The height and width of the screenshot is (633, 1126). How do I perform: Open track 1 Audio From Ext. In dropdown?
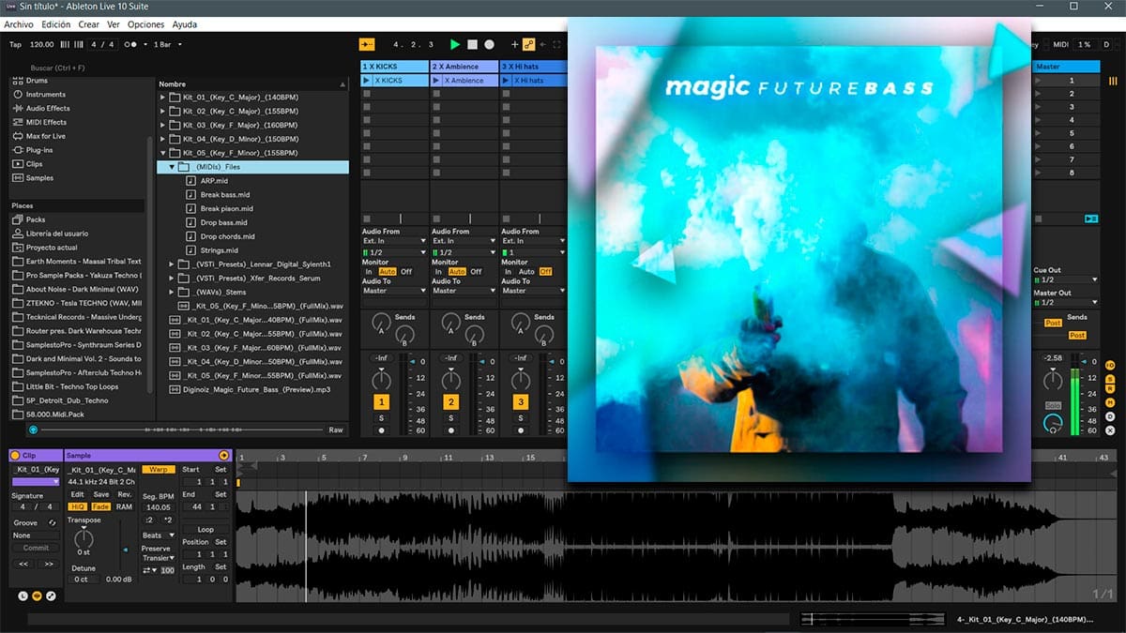(394, 241)
